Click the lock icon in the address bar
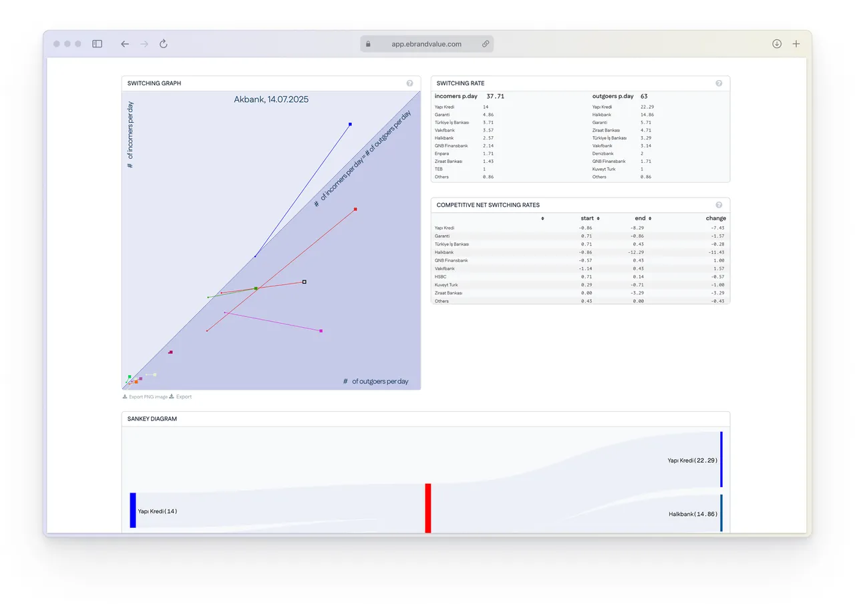855x604 pixels. 368,44
